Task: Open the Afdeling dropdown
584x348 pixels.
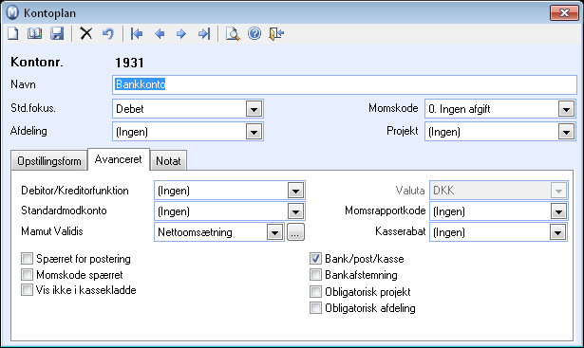Action: [x=254, y=132]
